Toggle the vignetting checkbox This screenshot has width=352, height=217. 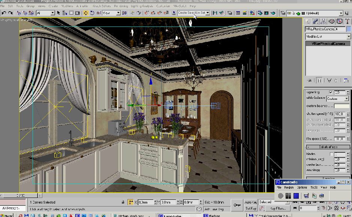331,92
